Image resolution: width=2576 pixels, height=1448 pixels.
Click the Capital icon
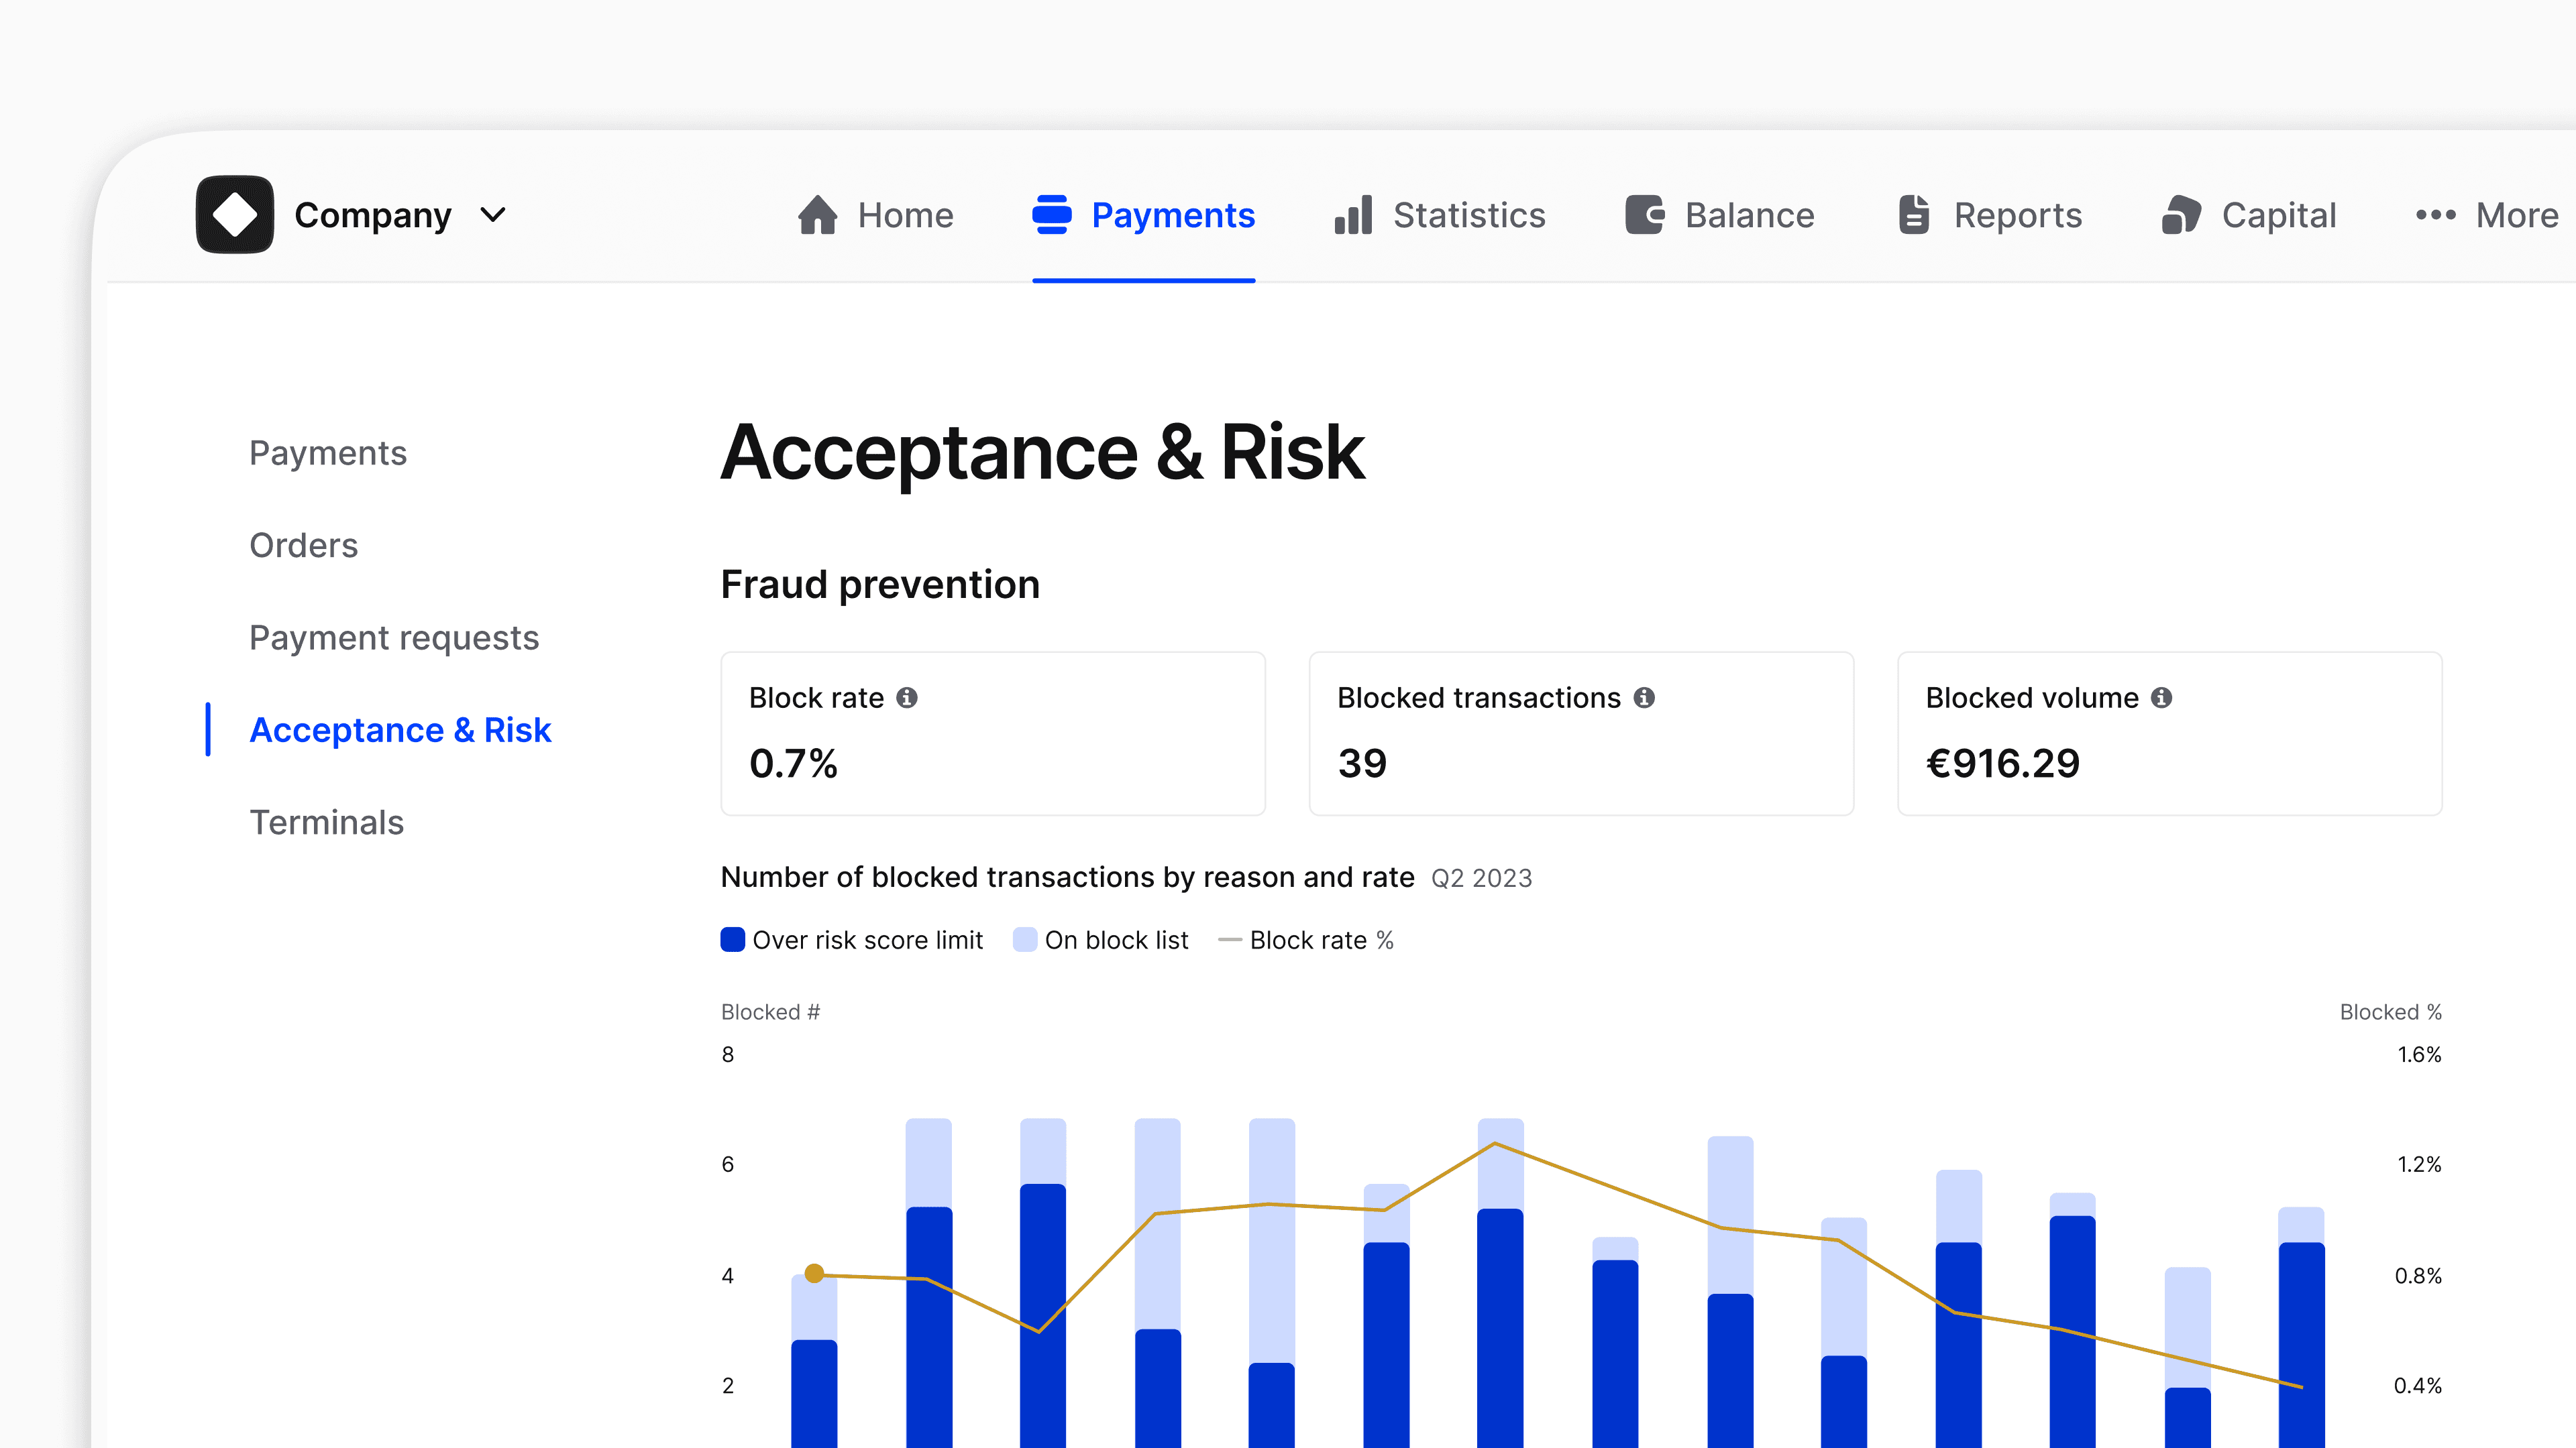[x=2181, y=215]
